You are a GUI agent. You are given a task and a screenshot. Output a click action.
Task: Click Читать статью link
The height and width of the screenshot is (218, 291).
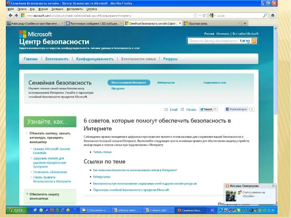[x=102, y=152]
